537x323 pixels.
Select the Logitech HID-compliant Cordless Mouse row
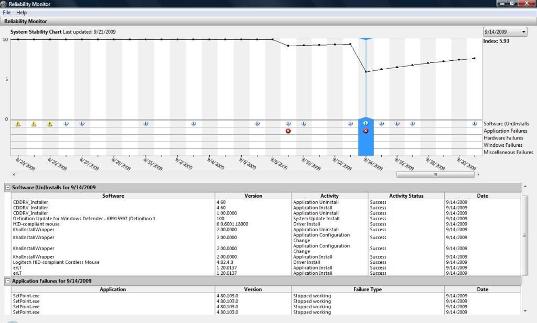56,262
